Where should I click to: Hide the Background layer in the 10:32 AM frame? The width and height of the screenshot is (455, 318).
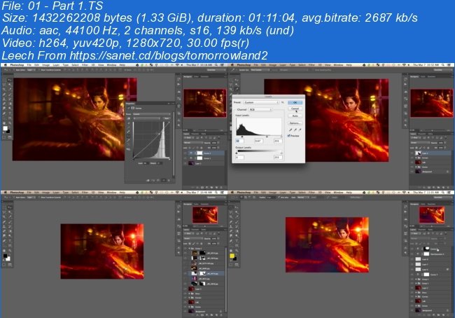[x=412, y=172]
